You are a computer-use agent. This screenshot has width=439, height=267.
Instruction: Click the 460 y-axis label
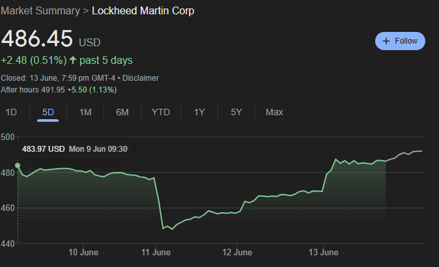[x=8, y=208]
